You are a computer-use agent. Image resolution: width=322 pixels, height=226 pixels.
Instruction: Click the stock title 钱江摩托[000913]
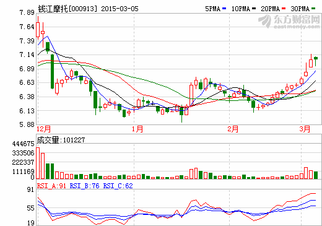[67, 9]
